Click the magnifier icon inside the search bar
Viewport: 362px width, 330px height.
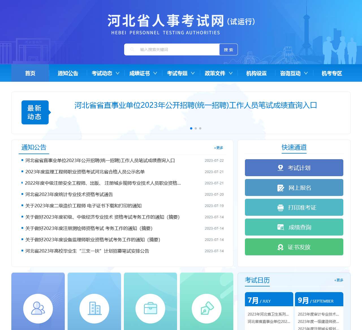click(x=132, y=49)
